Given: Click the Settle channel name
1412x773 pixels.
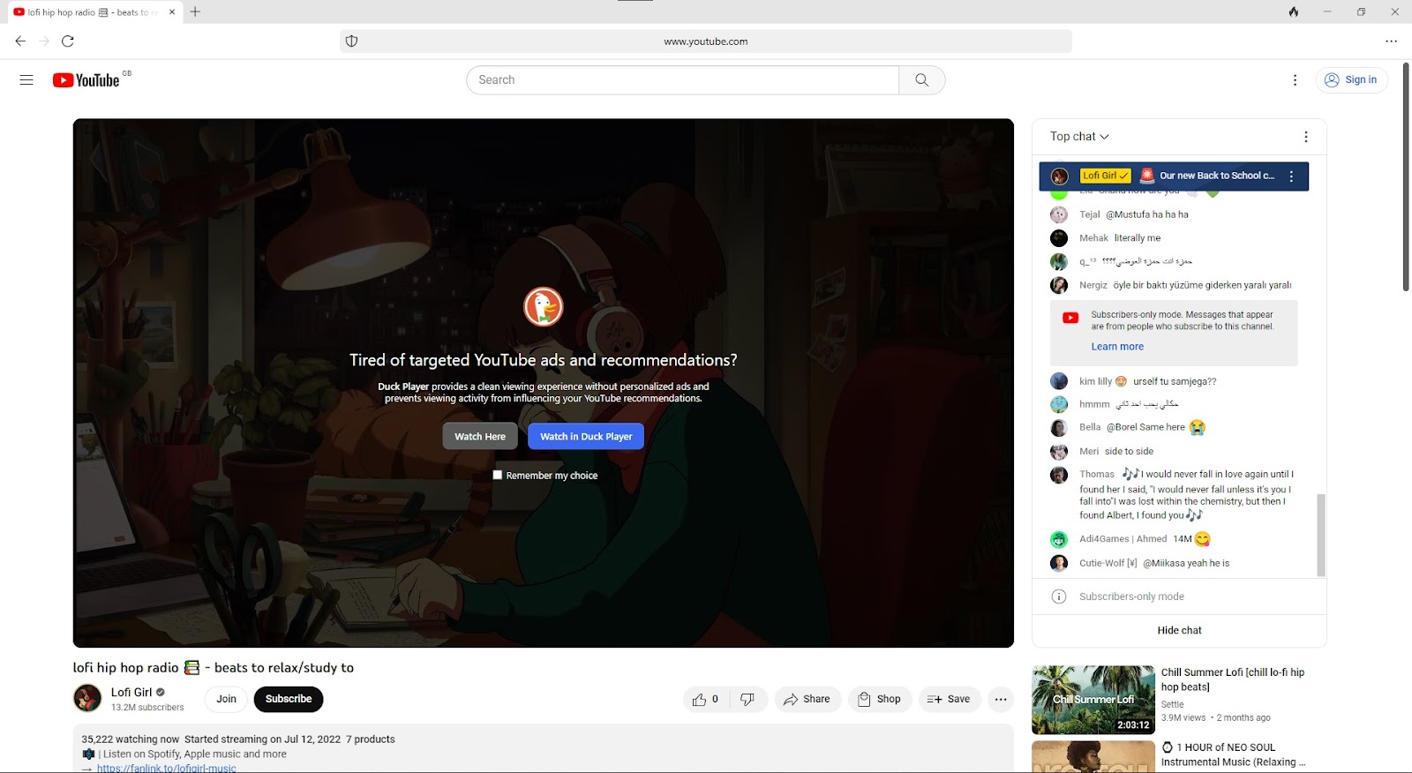Looking at the screenshot, I should pos(1173,704).
